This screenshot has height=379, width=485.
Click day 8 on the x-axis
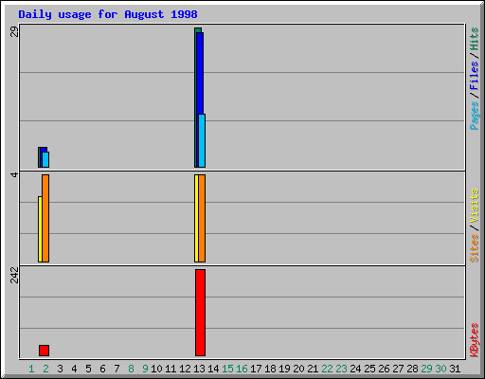point(131,369)
